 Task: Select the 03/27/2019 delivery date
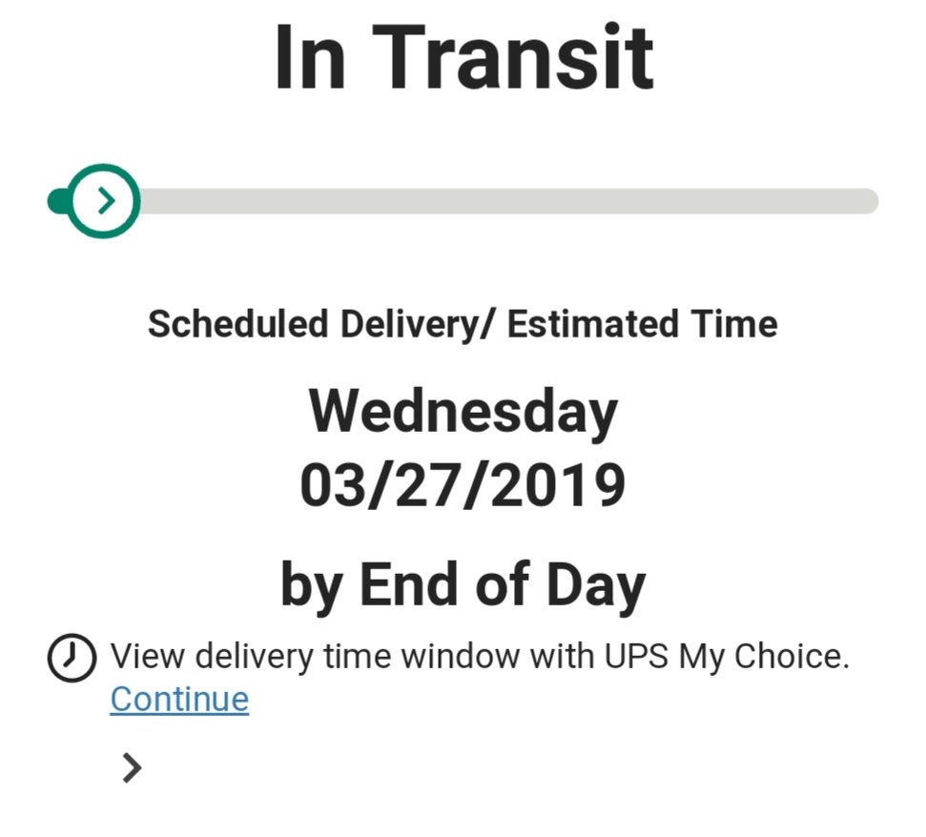(463, 485)
